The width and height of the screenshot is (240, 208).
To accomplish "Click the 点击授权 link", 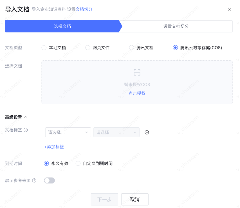I will coord(137,93).
